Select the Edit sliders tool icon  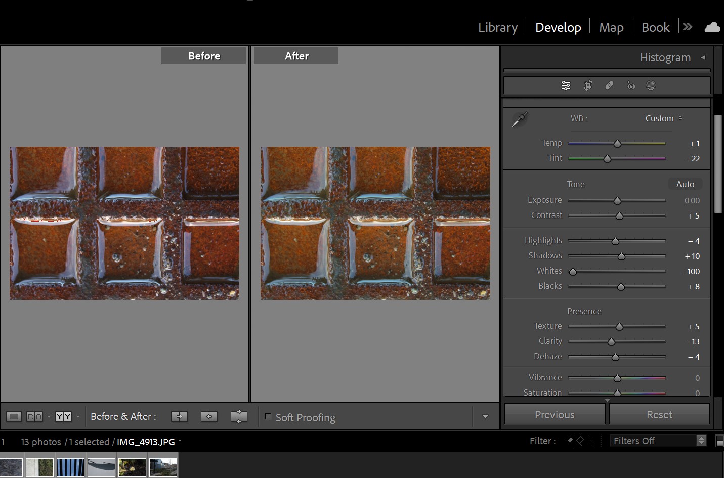click(x=566, y=85)
